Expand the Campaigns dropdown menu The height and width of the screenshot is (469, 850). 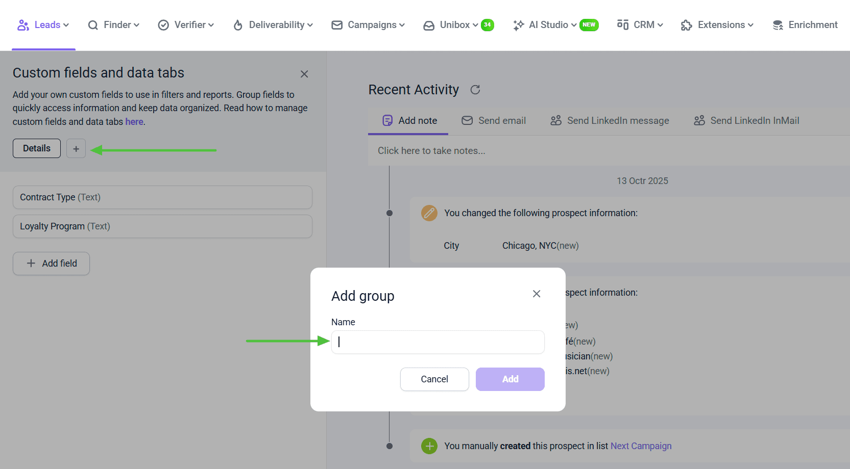click(368, 25)
